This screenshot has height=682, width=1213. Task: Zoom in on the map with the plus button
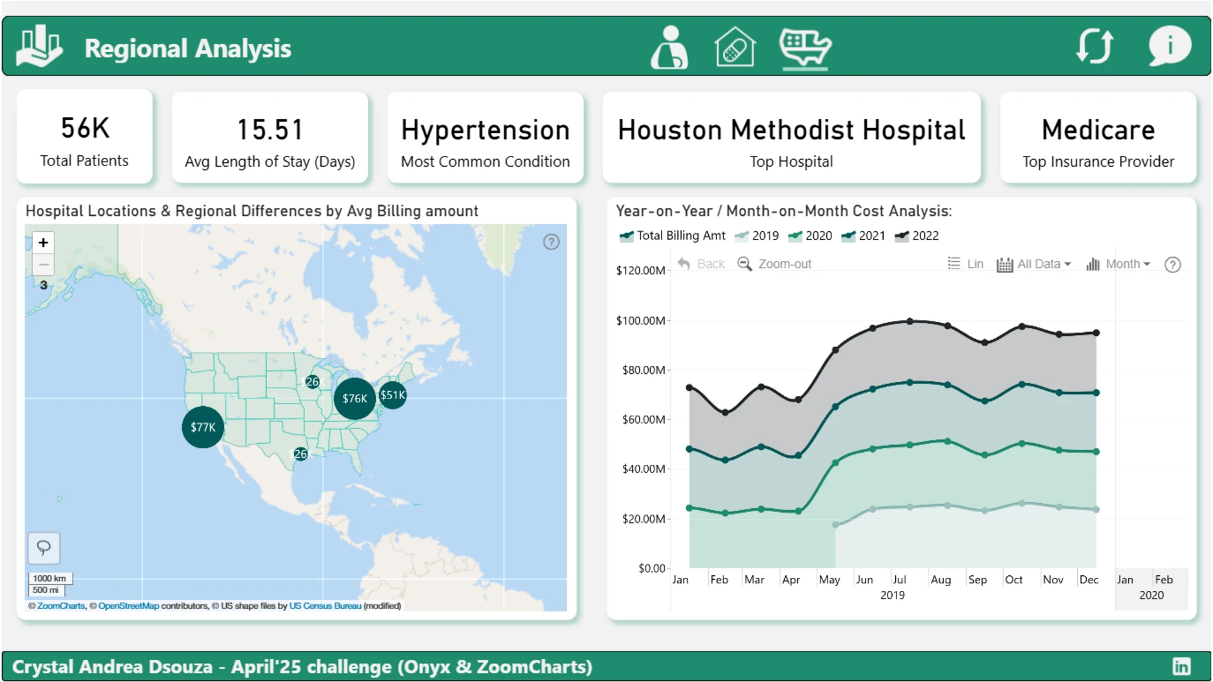43,242
